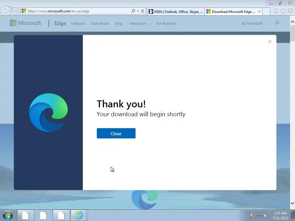Click 'Your download will begin shortly' text

(141, 114)
